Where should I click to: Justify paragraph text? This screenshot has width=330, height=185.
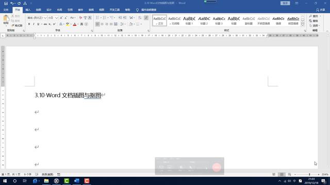(x=111, y=24)
